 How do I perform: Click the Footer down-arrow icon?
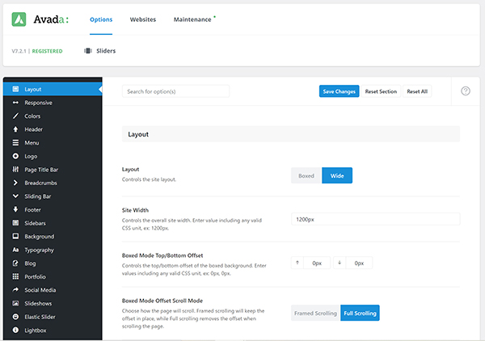point(15,209)
